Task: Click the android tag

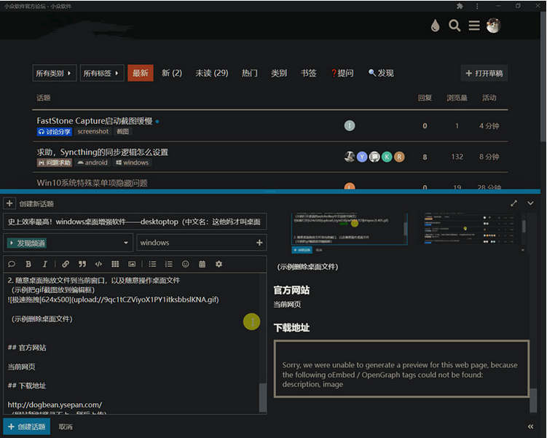Action: (x=93, y=163)
